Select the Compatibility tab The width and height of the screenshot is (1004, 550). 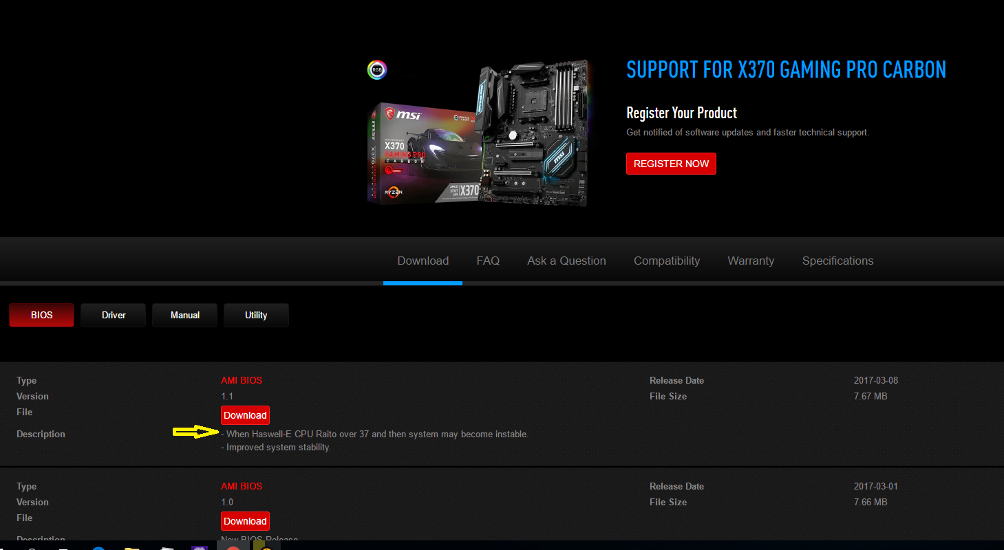(x=667, y=261)
